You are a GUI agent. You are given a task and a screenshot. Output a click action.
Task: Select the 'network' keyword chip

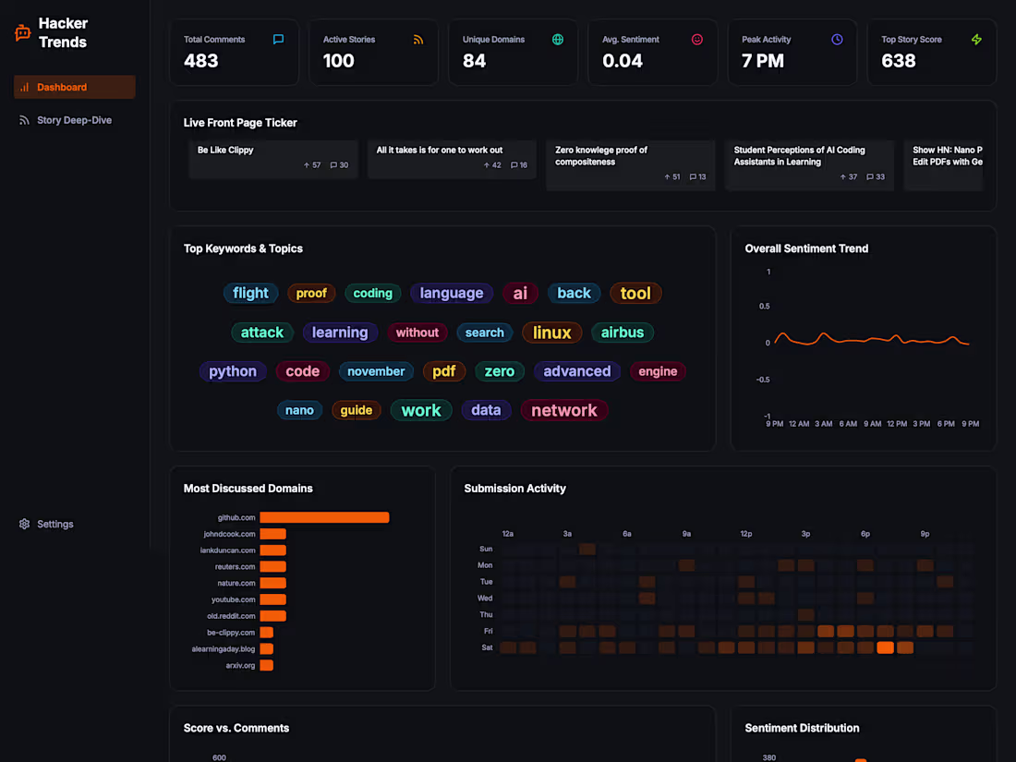click(564, 410)
